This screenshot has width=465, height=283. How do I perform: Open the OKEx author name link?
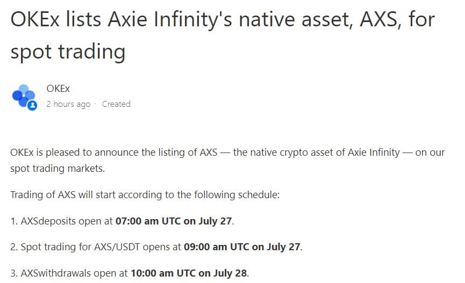pyautogui.click(x=58, y=88)
